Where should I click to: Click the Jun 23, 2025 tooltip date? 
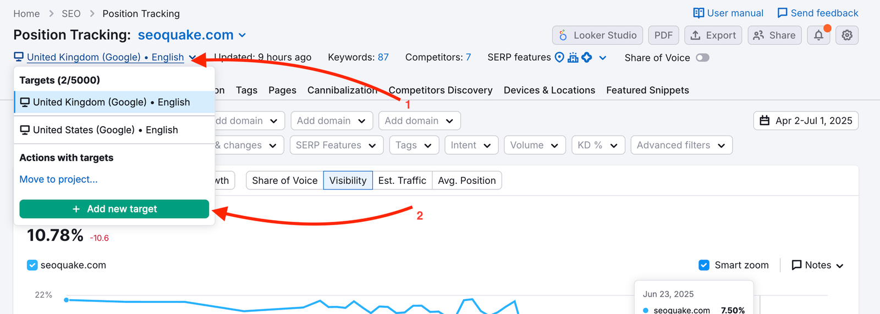(x=668, y=294)
